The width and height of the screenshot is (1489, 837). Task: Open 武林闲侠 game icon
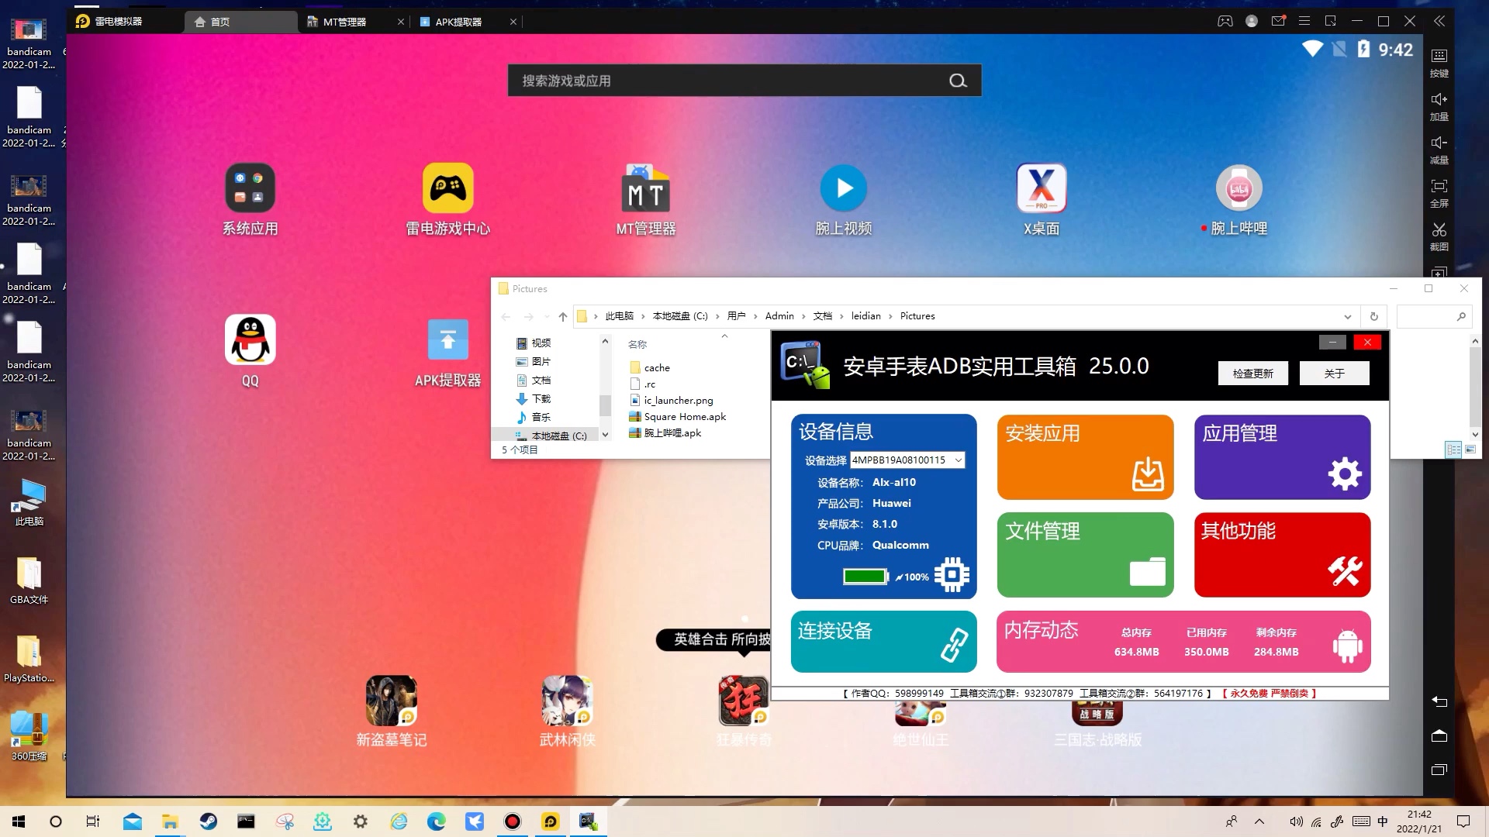point(567,701)
